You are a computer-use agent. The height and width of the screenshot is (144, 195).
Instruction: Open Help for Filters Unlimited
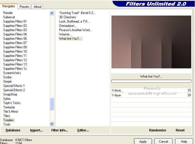point(184,141)
